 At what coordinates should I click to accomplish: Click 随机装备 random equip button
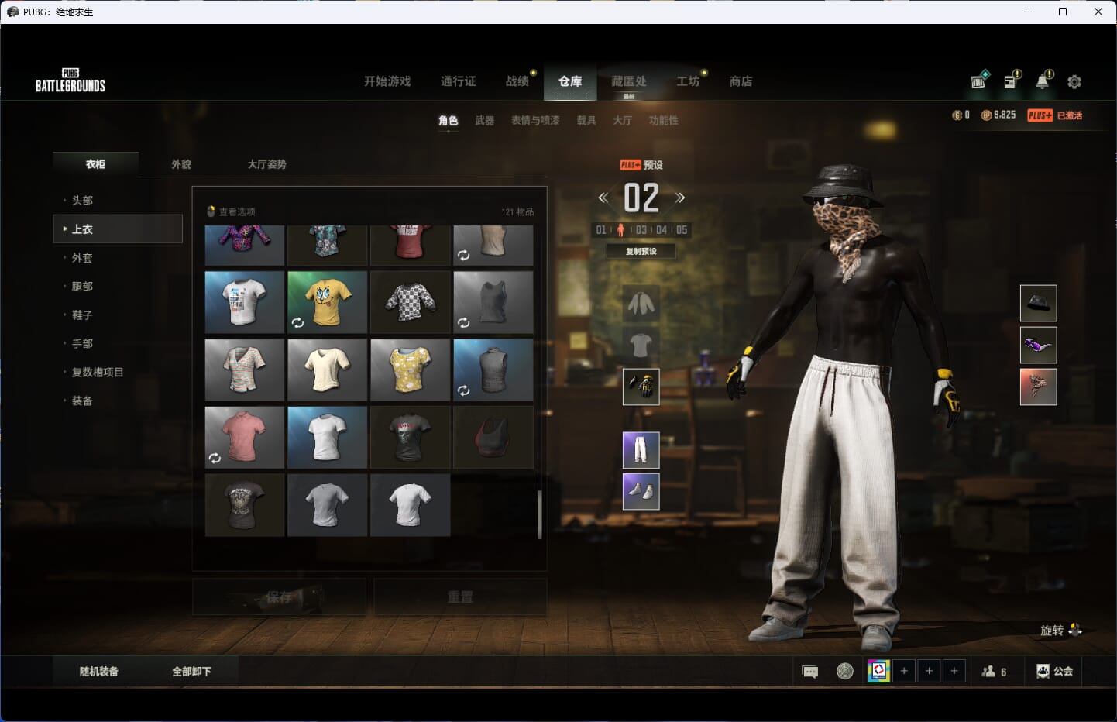coord(99,672)
